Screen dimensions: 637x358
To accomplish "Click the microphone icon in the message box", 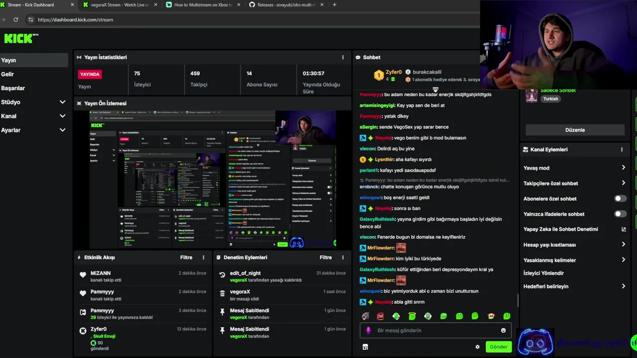I will 368,330.
